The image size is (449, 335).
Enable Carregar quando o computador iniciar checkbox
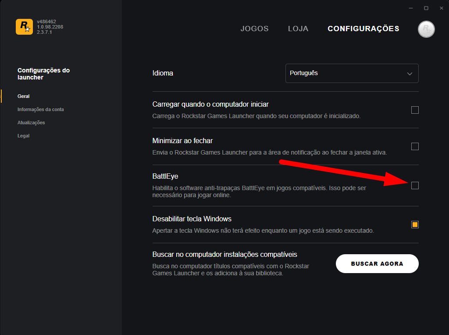(415, 110)
